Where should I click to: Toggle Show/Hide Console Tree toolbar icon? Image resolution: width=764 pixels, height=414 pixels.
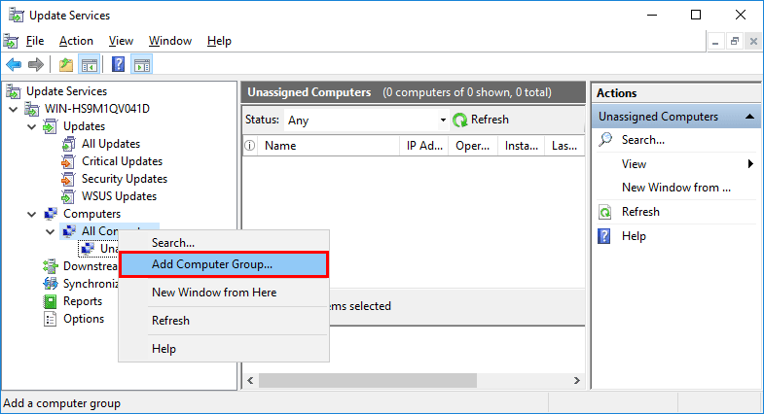click(x=90, y=64)
